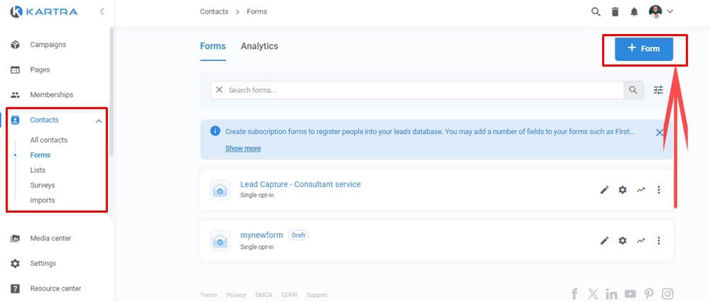The width and height of the screenshot is (710, 302).
Task: Dismiss the info banner
Action: point(660,133)
